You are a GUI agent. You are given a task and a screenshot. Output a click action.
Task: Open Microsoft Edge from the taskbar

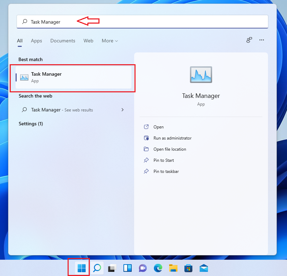pos(158,268)
